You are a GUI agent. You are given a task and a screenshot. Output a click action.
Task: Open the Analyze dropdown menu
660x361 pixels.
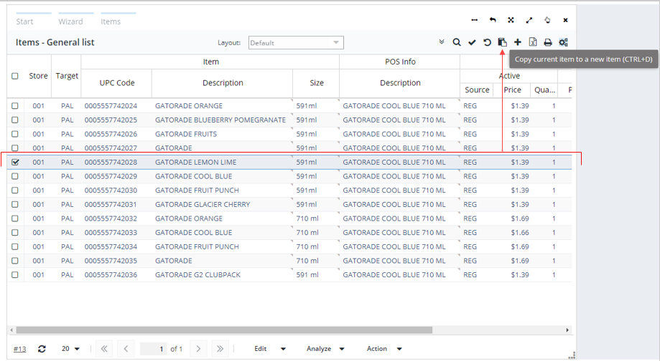[325, 349]
